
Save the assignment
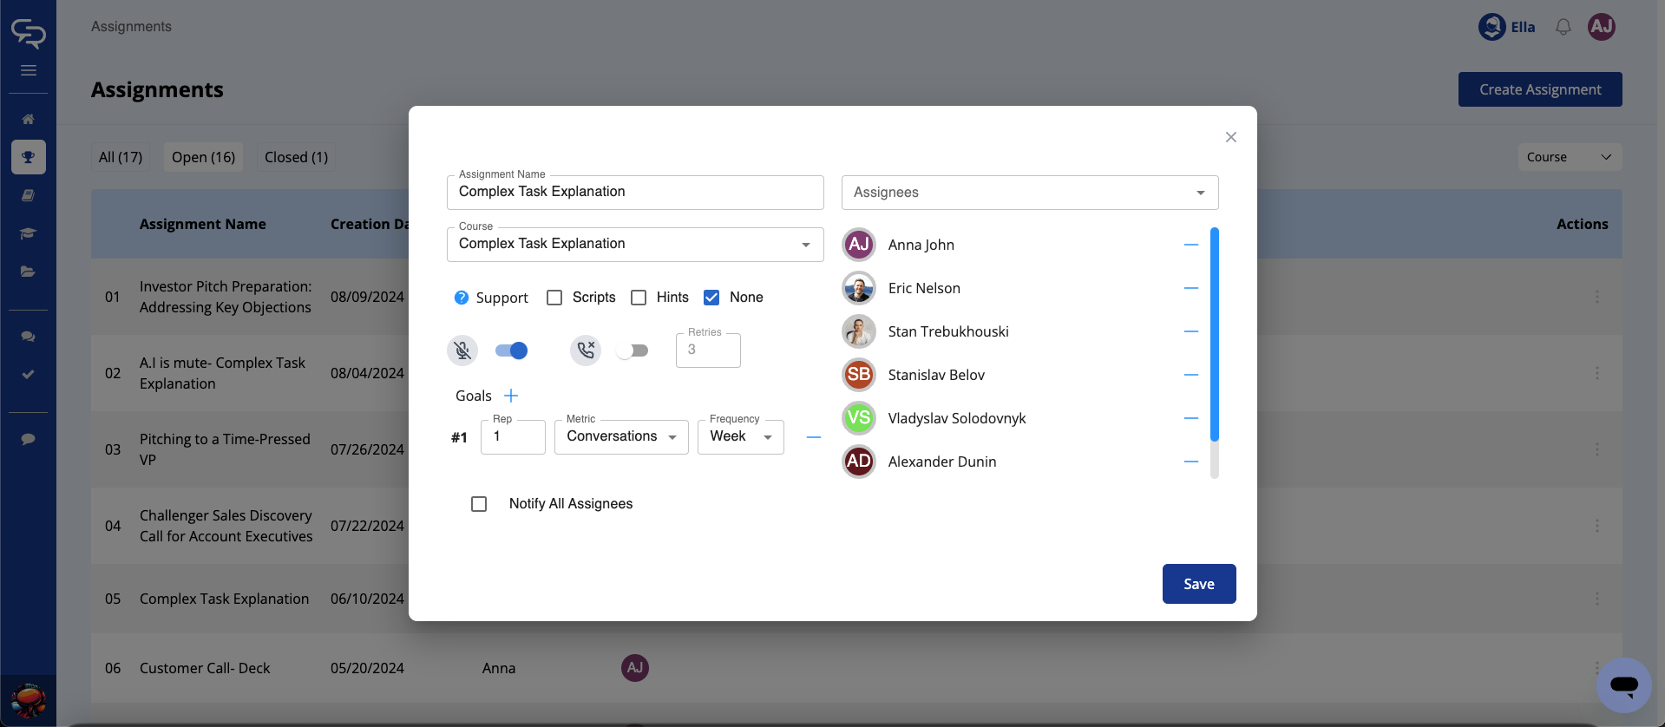point(1198,584)
